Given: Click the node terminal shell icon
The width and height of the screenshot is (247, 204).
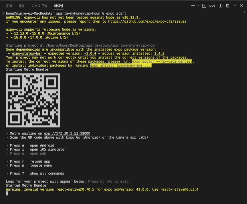Looking at the screenshot, I should pos(204,6).
